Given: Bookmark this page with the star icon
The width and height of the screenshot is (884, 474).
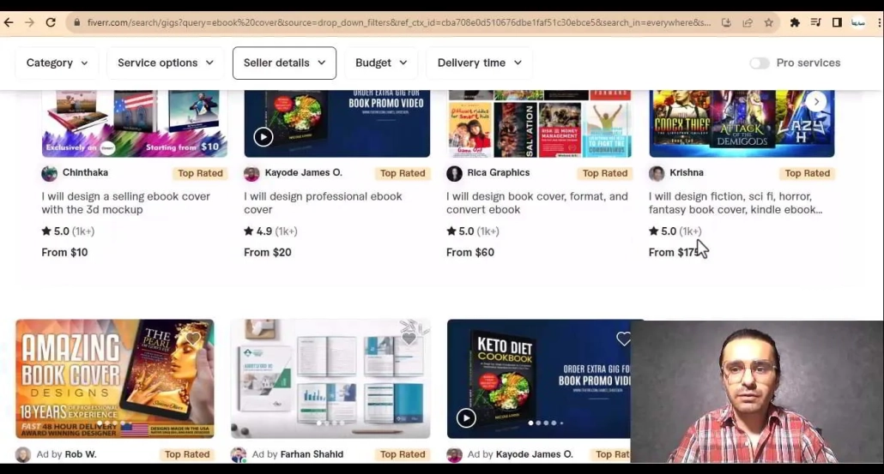Looking at the screenshot, I should pos(768,22).
